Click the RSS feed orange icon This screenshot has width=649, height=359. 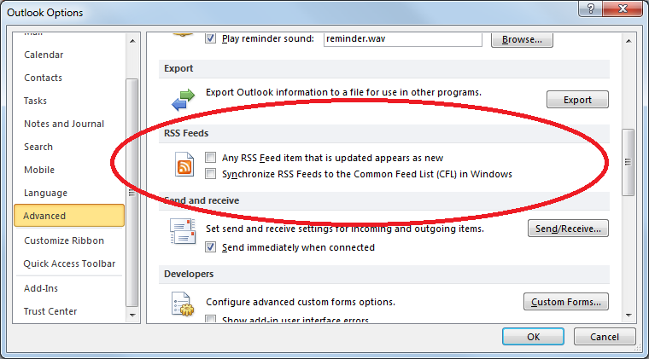tap(184, 164)
